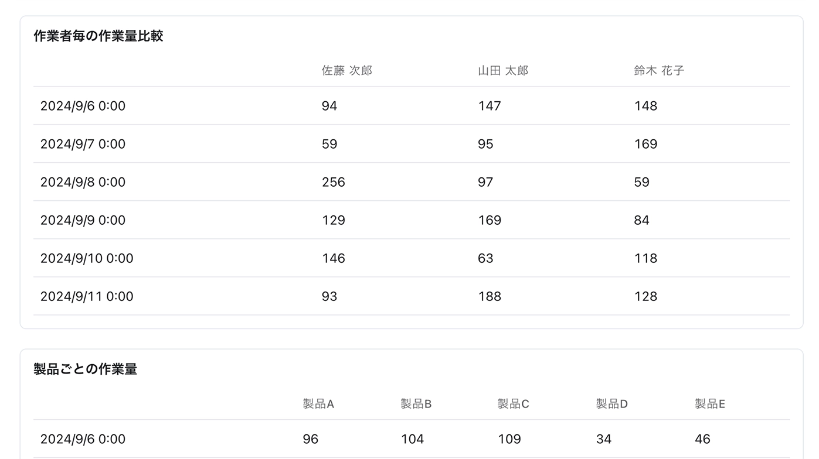Click the 作業者毎の作業量比較 table title
Screen dimensions: 819x459
(x=98, y=36)
